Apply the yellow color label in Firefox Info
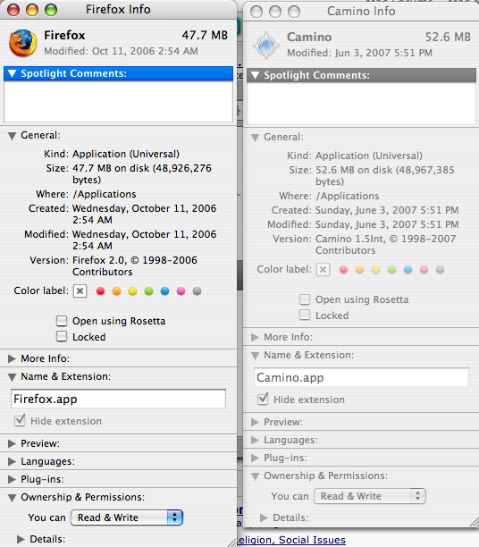 pyautogui.click(x=132, y=291)
